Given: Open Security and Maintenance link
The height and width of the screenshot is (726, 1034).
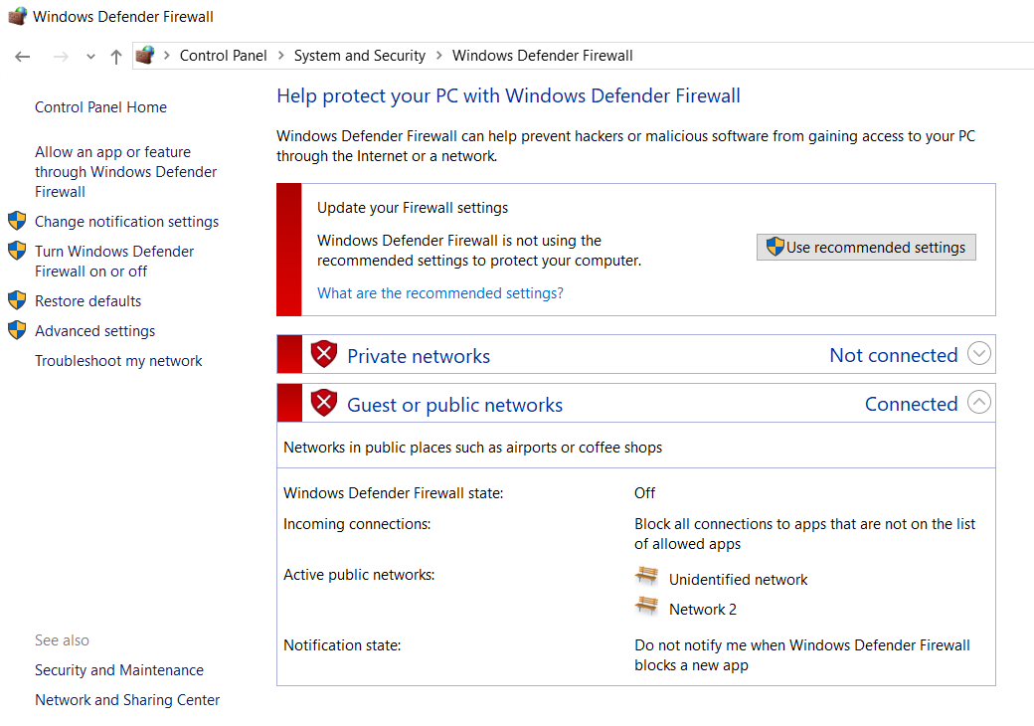Looking at the screenshot, I should 119,670.
